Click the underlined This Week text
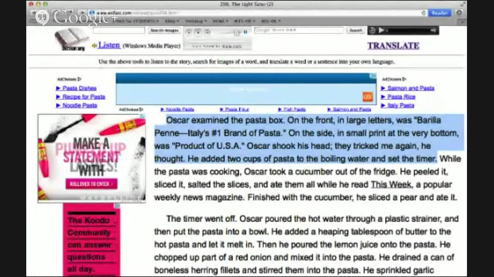Viewport: 494px width, 277px height. [x=391, y=185]
